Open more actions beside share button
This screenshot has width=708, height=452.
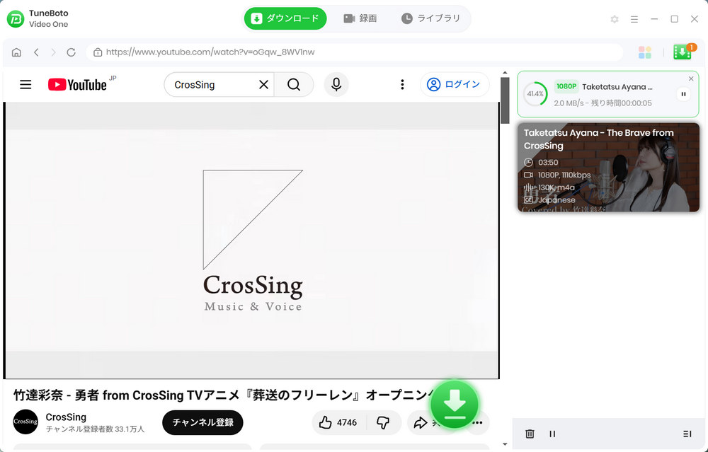coord(478,423)
